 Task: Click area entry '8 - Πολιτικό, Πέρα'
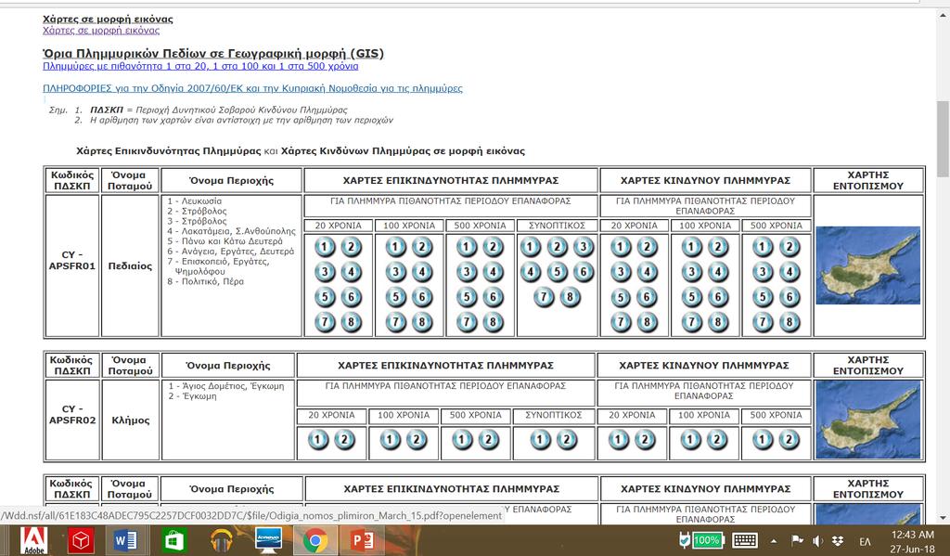205,281
